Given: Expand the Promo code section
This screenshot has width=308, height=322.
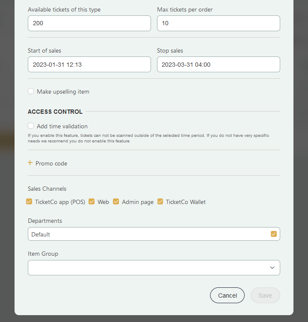Looking at the screenshot, I should click(x=51, y=163).
